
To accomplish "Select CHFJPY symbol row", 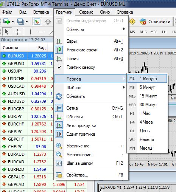I will coord(27,147).
